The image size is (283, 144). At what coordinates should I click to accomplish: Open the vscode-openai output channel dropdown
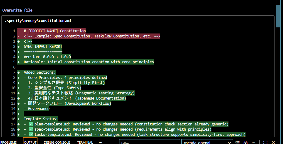(x=208, y=142)
